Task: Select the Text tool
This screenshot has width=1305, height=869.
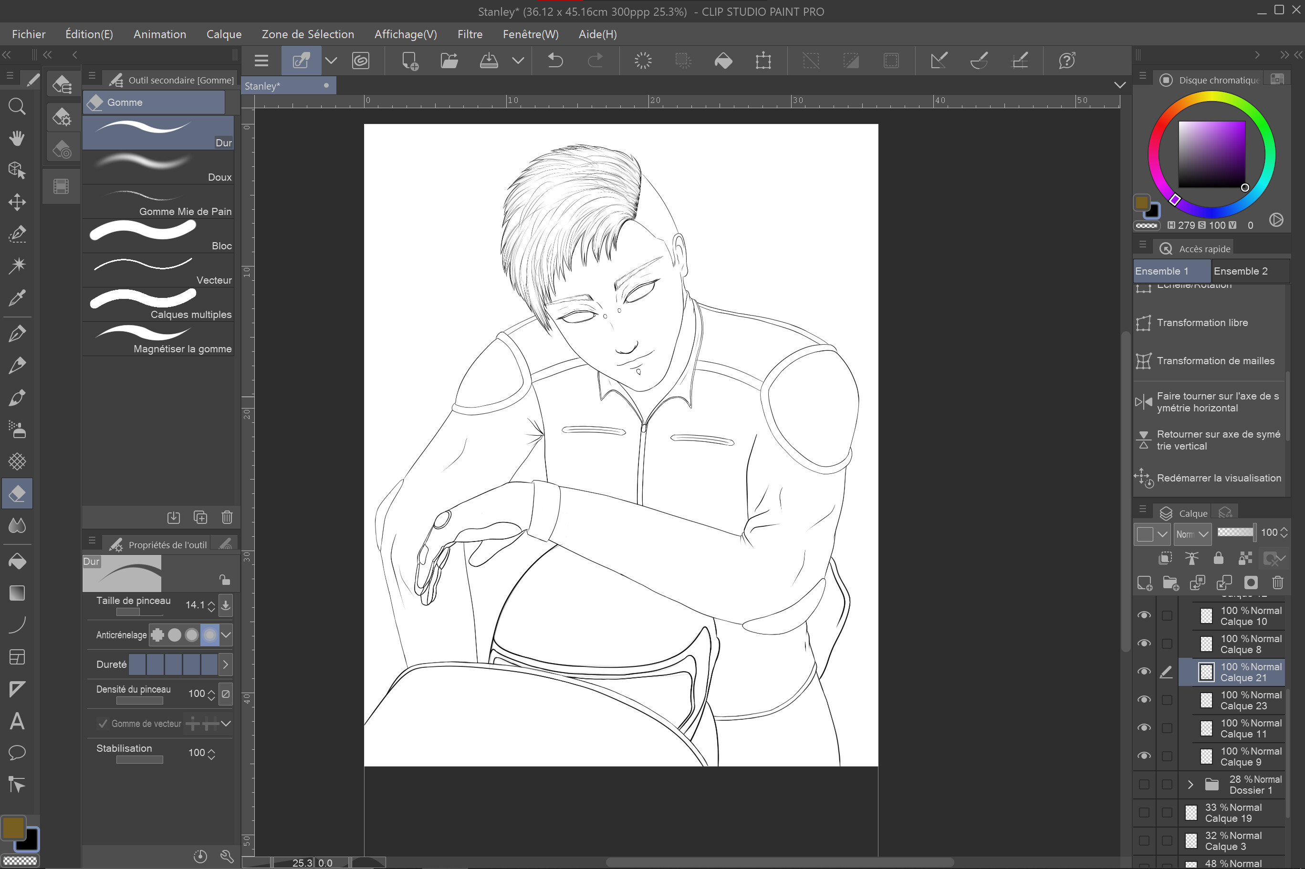Action: (x=17, y=721)
